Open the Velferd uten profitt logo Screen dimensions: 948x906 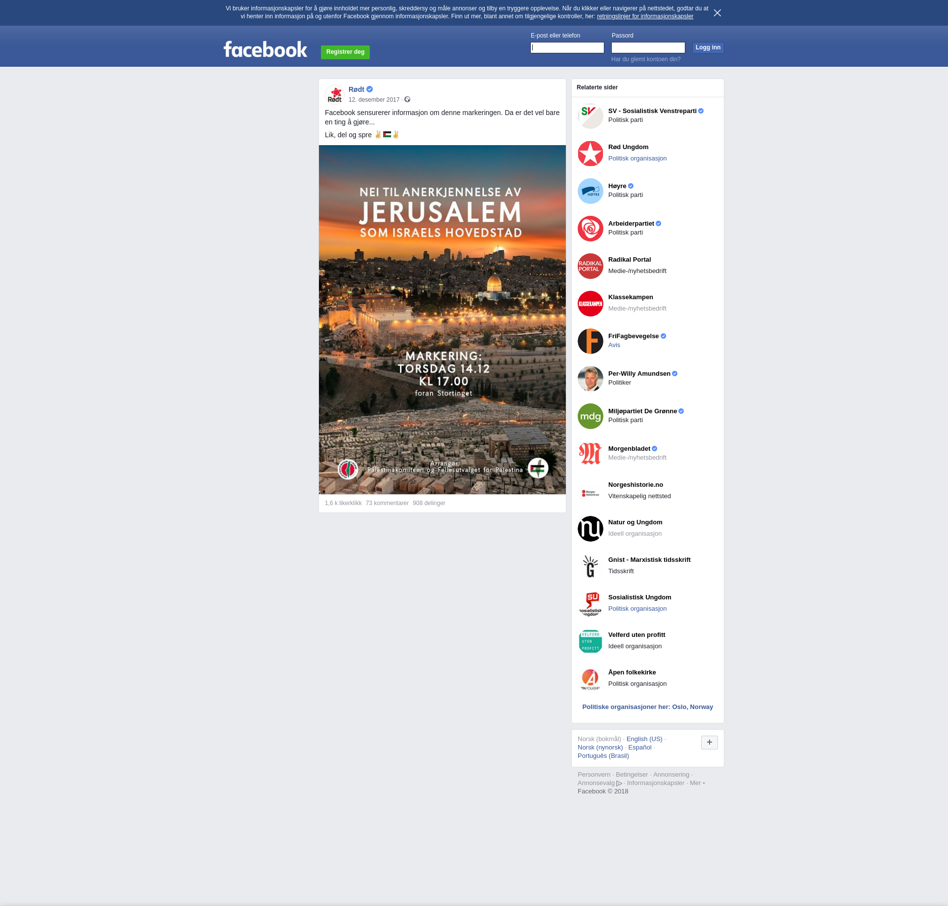(591, 641)
